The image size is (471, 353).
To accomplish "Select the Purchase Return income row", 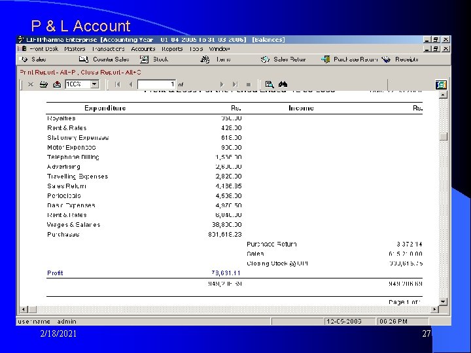I will pos(335,244).
